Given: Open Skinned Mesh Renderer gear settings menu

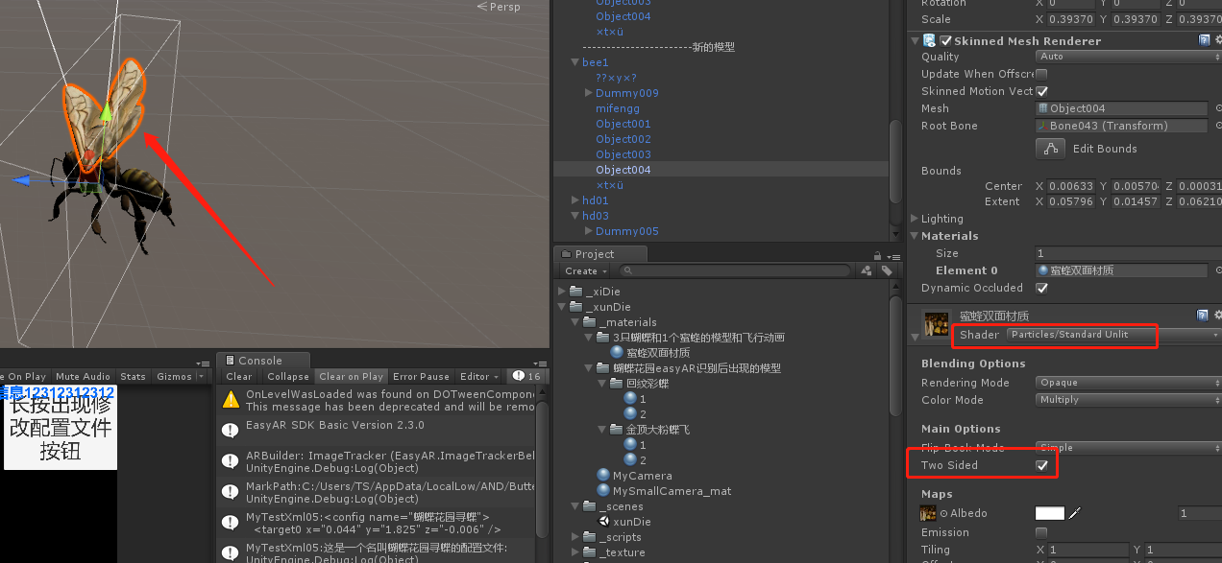Looking at the screenshot, I should coord(1217,40).
